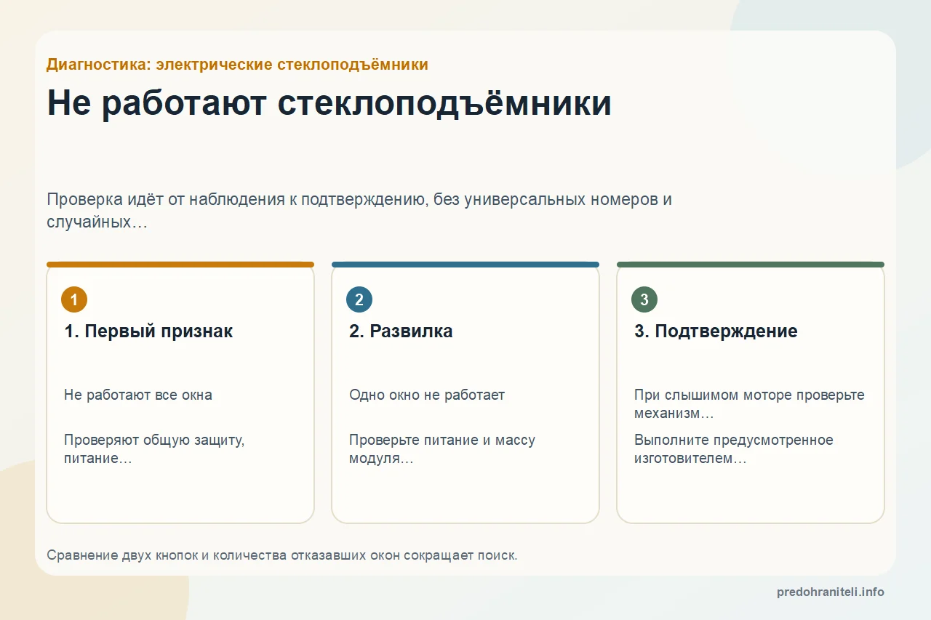931x620 pixels.
Task: Click the text "Выполните предусмотренное изготовителем…"
Action: click(734, 450)
